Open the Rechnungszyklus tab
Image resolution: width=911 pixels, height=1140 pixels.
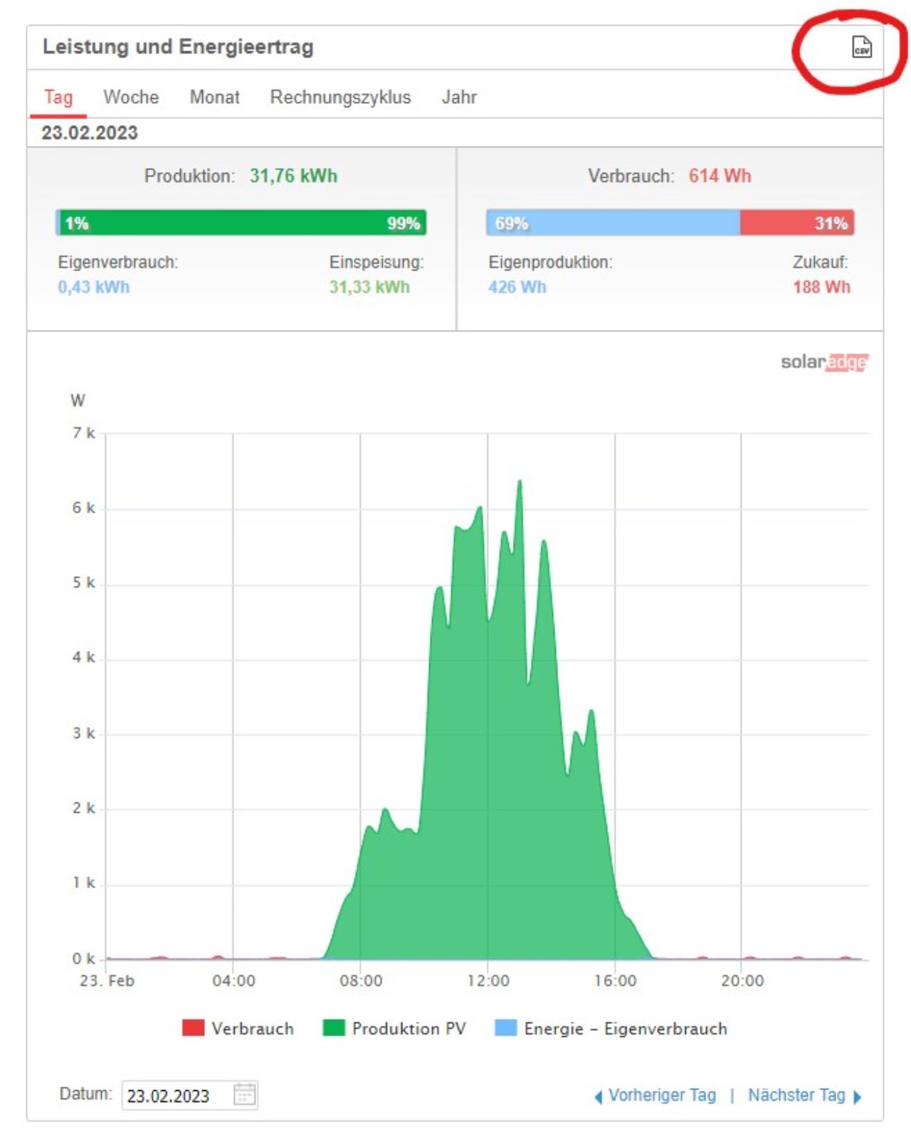point(340,97)
